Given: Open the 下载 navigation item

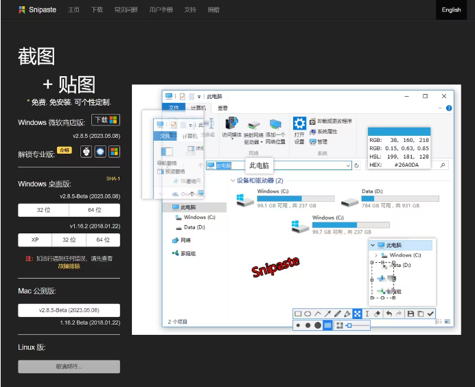Looking at the screenshot, I should 97,10.
